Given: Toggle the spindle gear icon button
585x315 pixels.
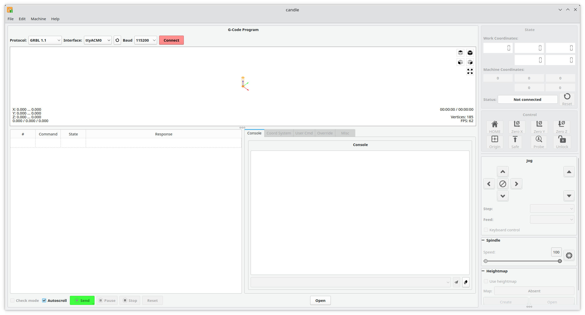Looking at the screenshot, I should coord(569,255).
